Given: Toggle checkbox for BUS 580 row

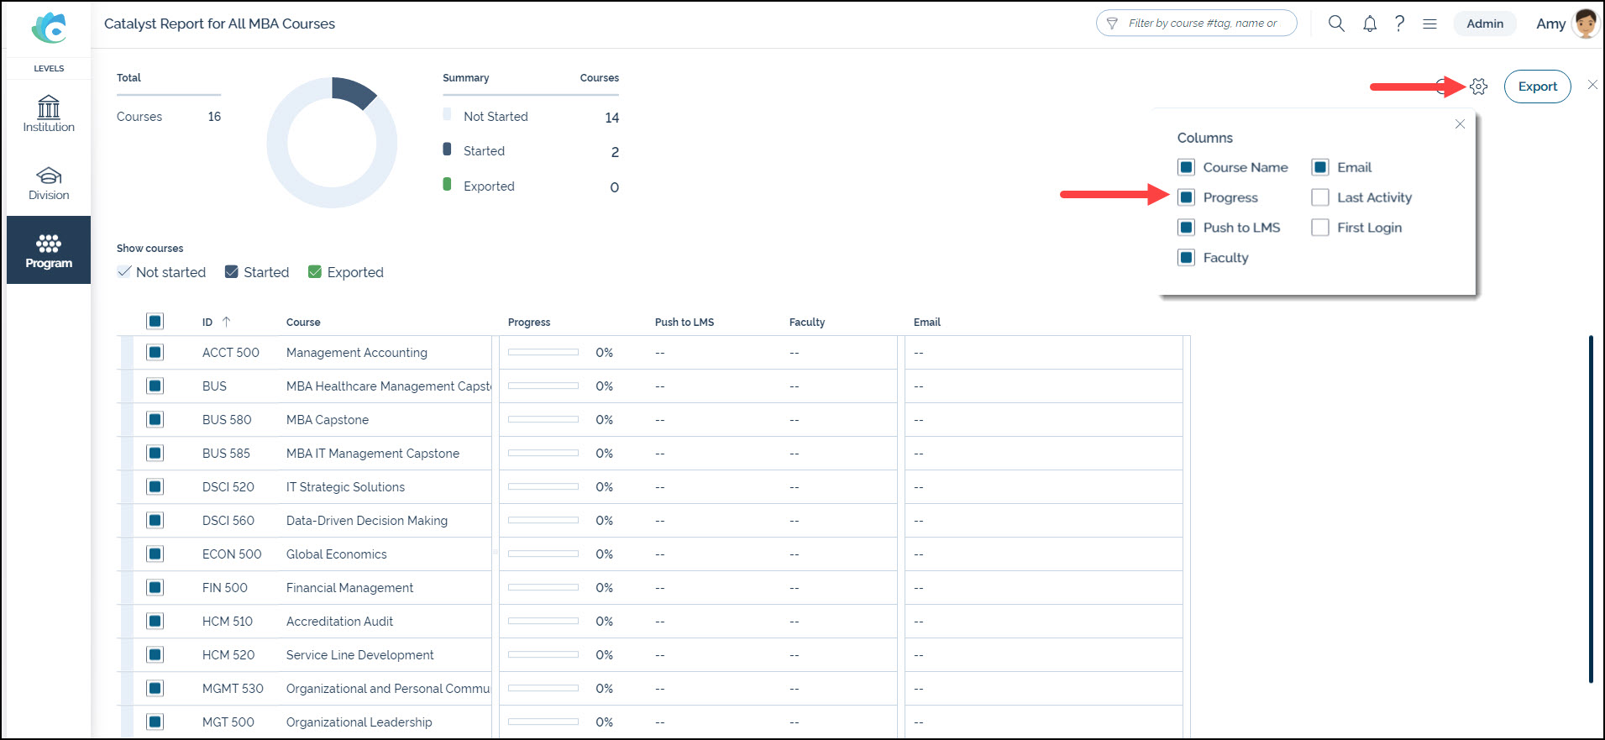Looking at the screenshot, I should point(155,419).
